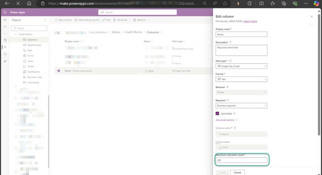Add page to favorites star icon
Screen dimensions: 322x175
tap(225, 3)
